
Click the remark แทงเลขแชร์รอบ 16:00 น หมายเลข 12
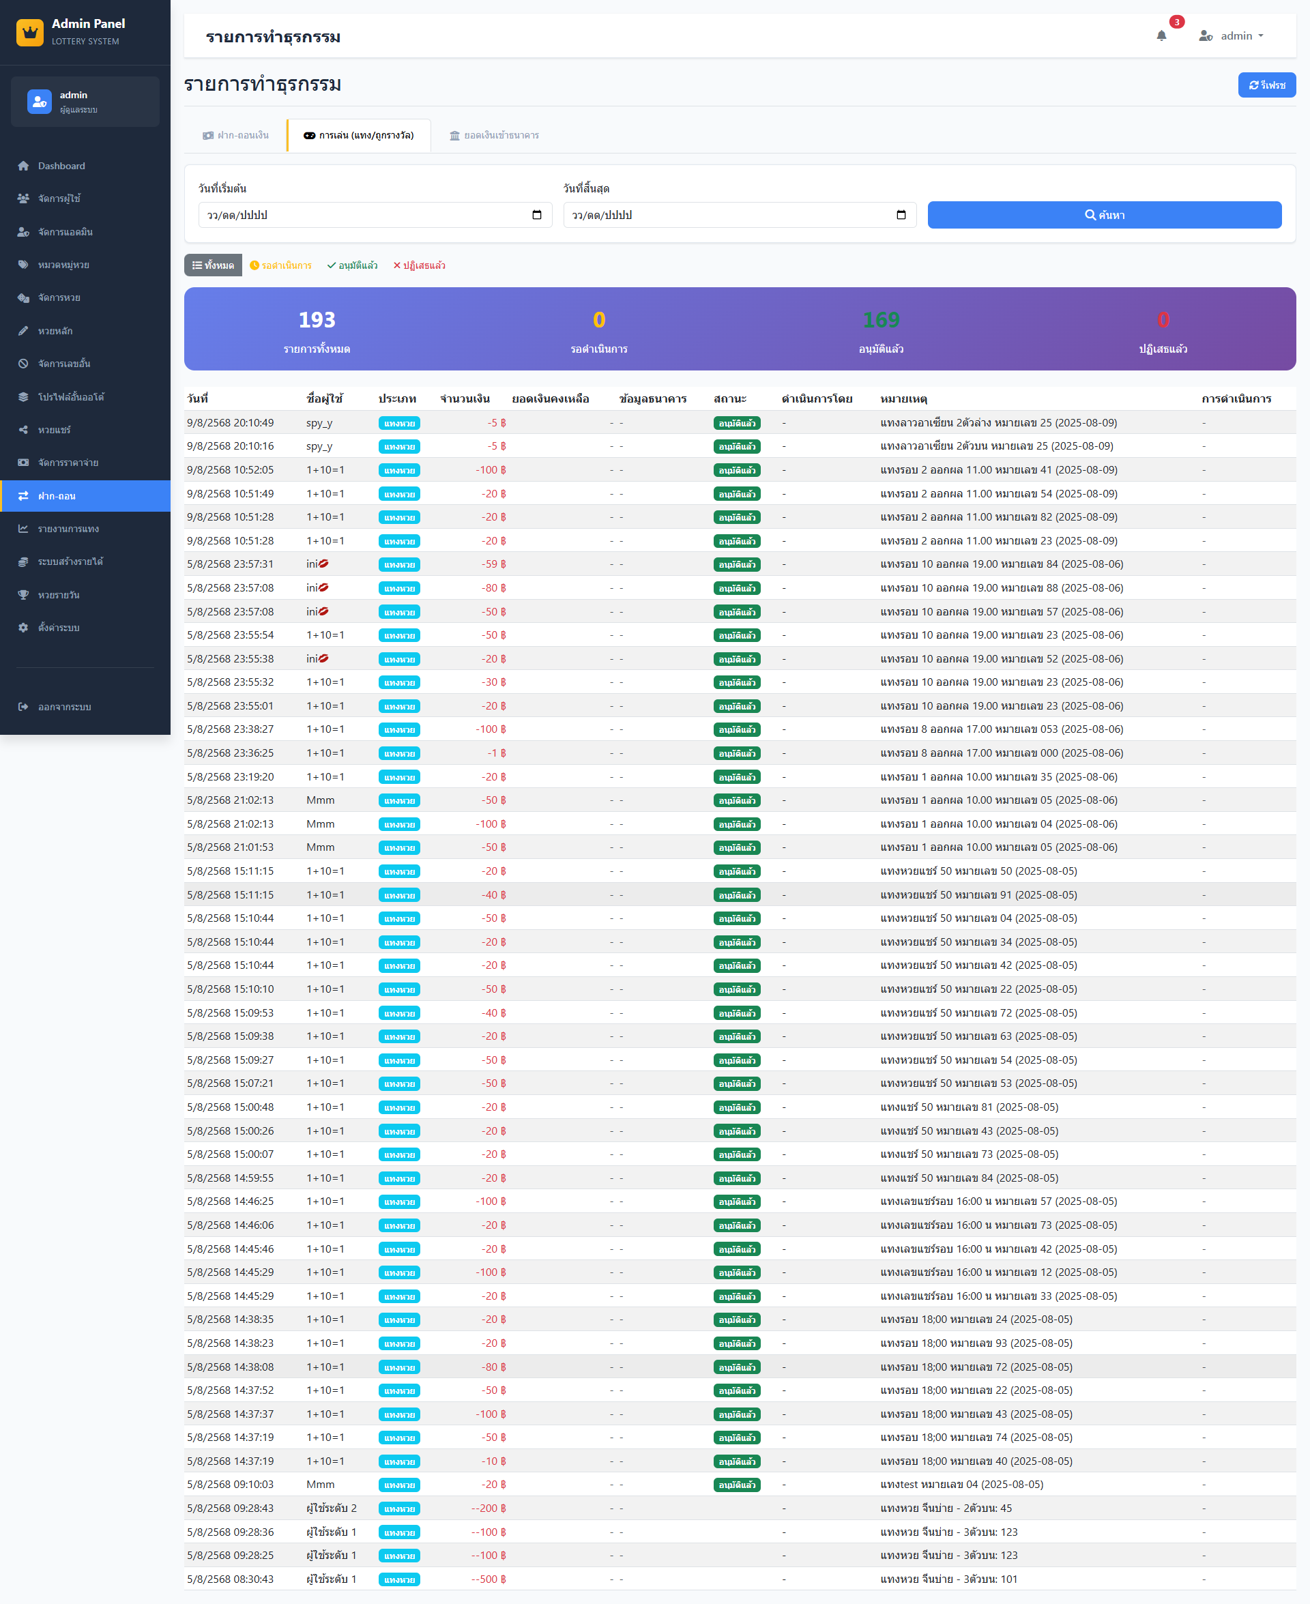[x=998, y=1272]
